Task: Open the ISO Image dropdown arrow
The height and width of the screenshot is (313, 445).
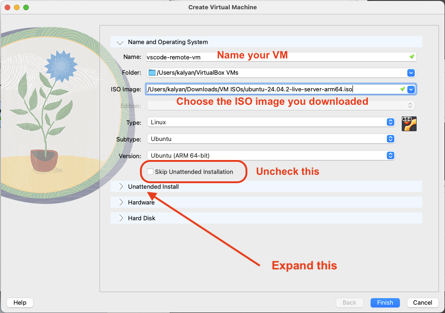Action: pos(411,89)
